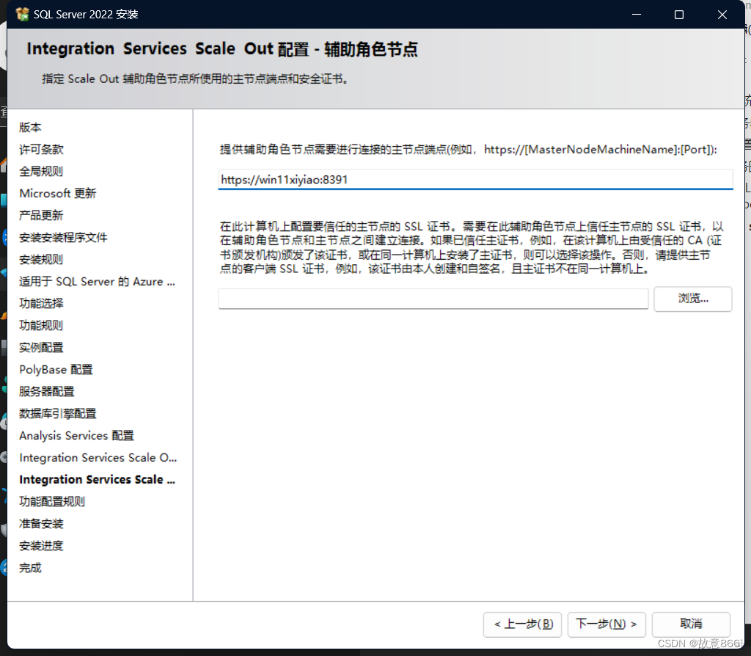The width and height of the screenshot is (751, 656).
Task: Select Analysis Services 配置 in the sidebar
Action: (x=76, y=435)
